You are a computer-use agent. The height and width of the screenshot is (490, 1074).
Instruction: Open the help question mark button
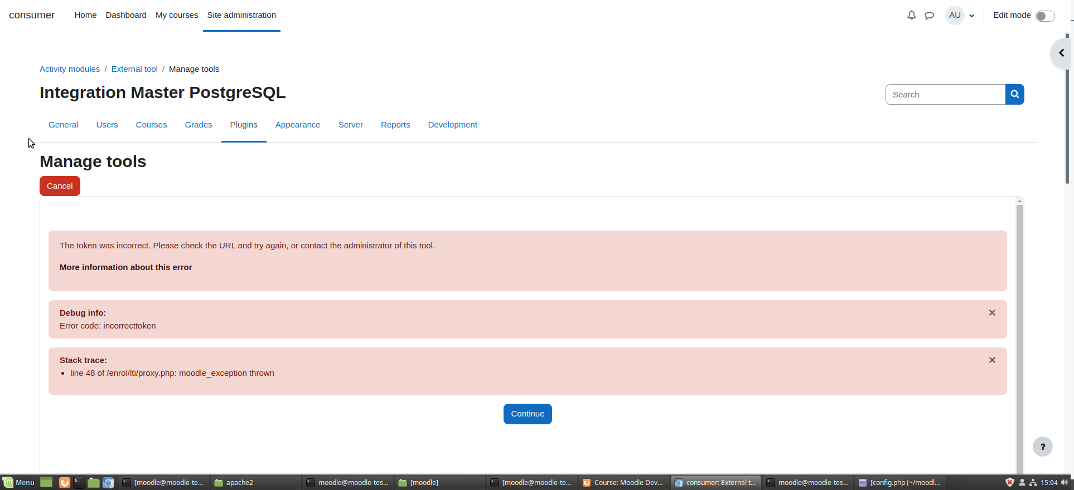pyautogui.click(x=1043, y=447)
